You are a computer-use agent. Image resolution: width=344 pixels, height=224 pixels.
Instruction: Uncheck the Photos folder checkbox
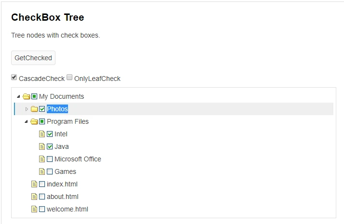pyautogui.click(x=42, y=109)
